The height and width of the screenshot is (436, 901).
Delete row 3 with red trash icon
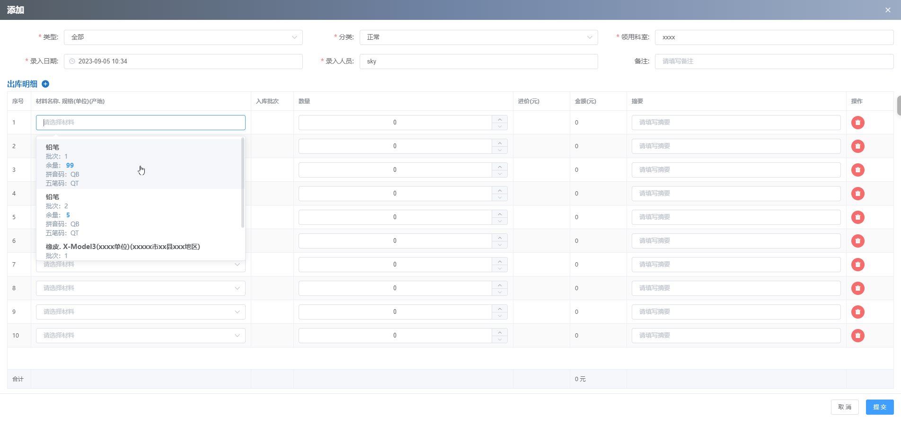[x=857, y=170]
